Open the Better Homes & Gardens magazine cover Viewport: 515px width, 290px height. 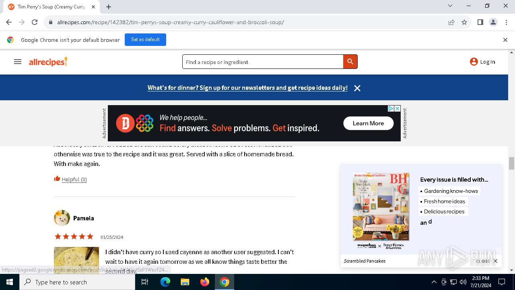tap(381, 207)
